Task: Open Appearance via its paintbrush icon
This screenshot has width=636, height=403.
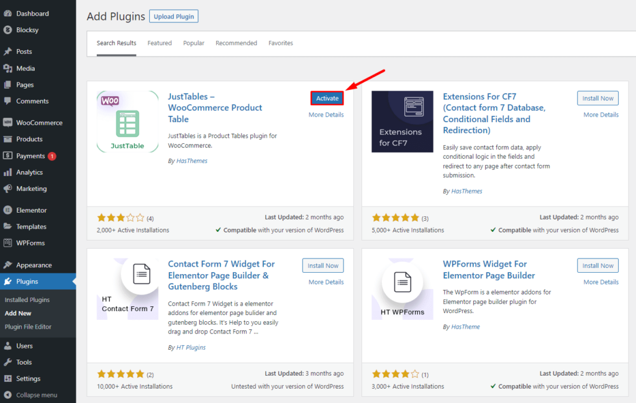Action: coord(7,265)
